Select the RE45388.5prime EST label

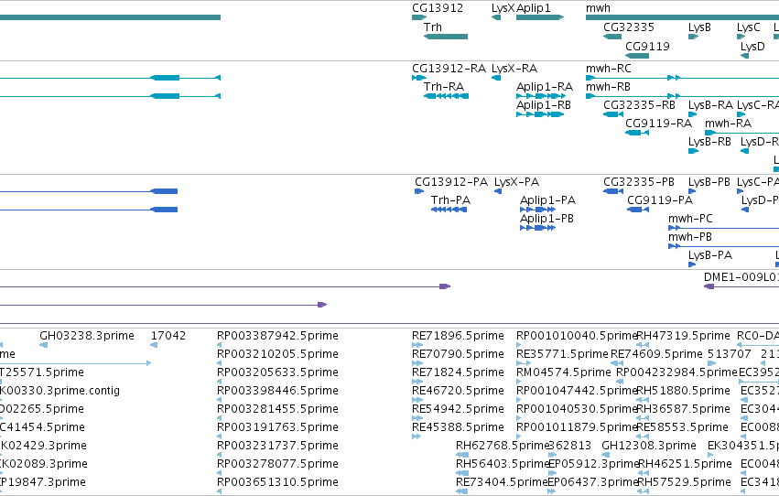pos(458,428)
